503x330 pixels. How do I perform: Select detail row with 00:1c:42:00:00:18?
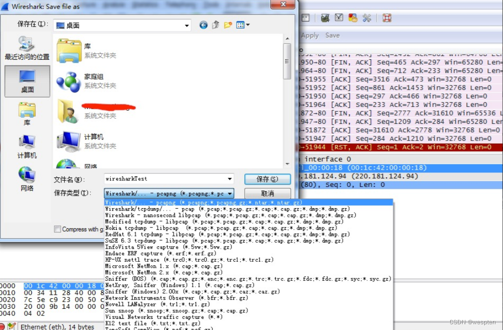click(400, 168)
